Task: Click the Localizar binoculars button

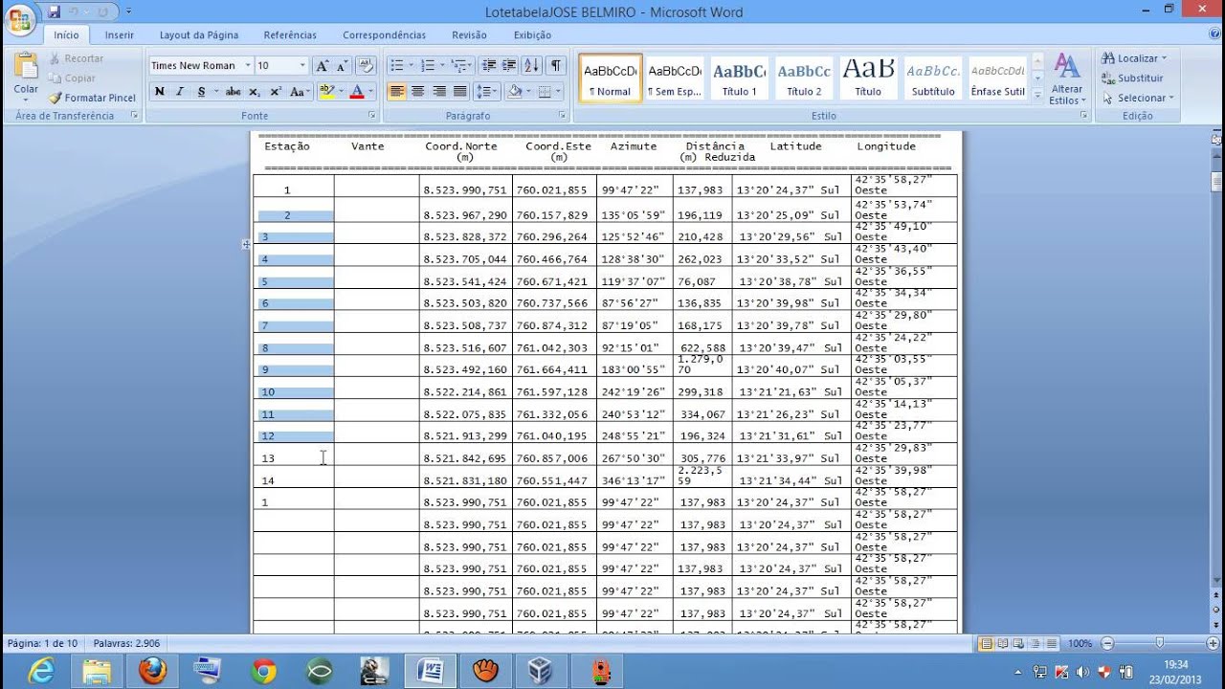Action: 1134,58
